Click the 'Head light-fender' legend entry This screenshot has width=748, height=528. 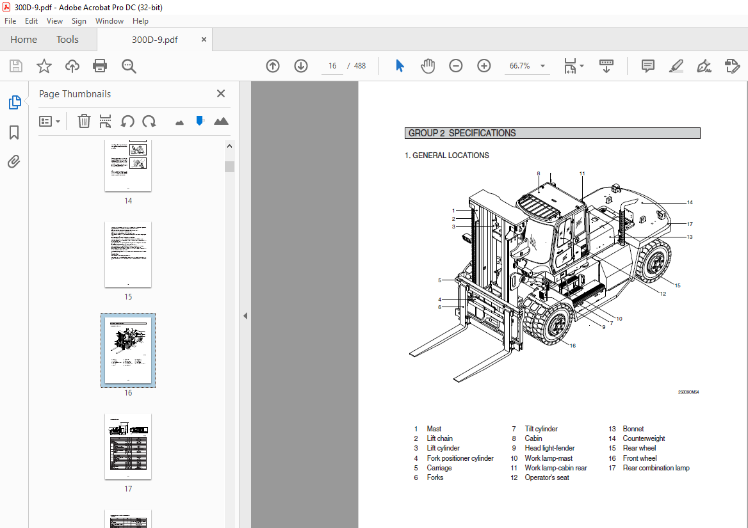click(x=549, y=448)
